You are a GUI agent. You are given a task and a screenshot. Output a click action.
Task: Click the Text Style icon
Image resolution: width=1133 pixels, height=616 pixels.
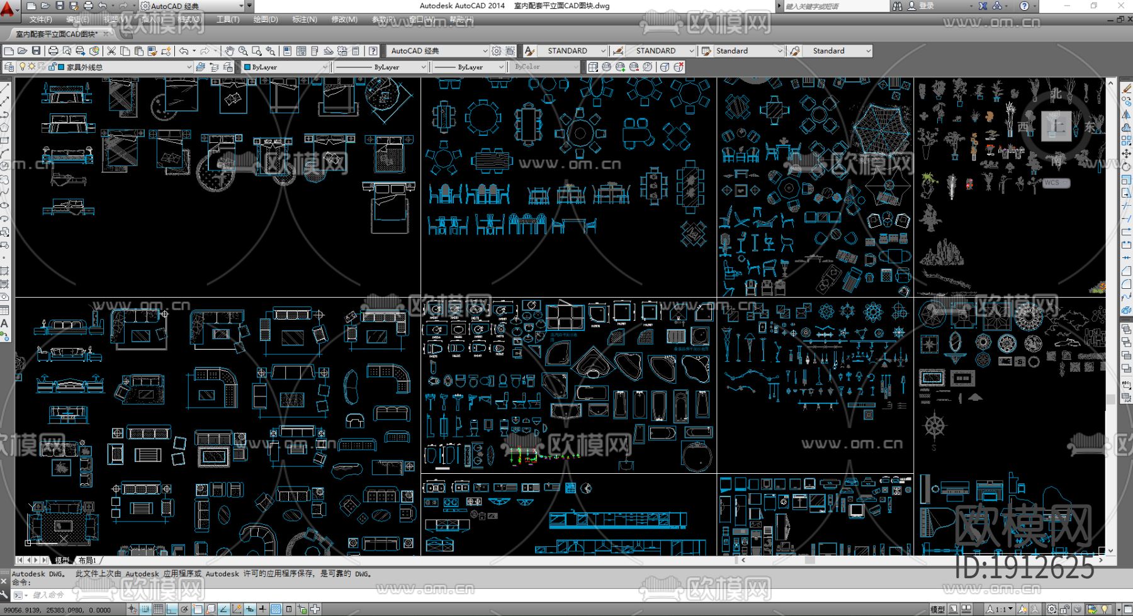pos(530,51)
